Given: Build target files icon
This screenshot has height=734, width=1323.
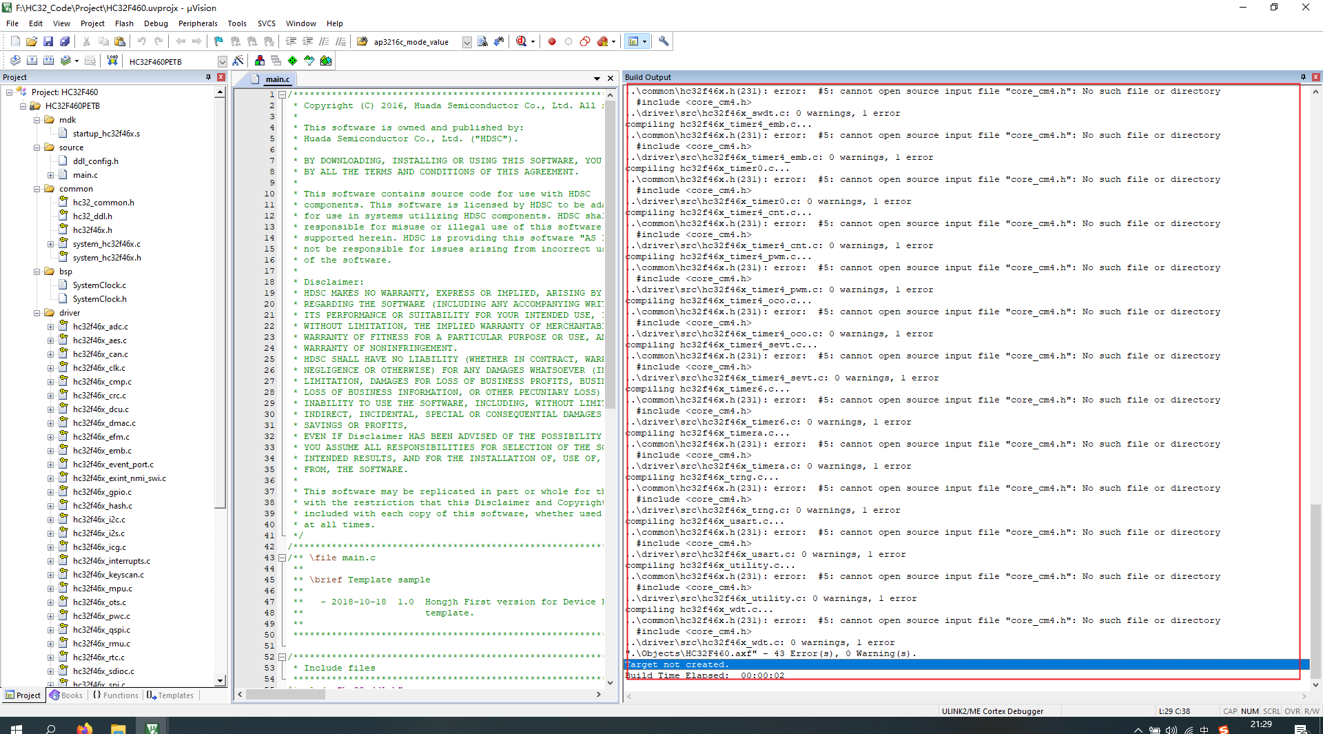Looking at the screenshot, I should [32, 61].
